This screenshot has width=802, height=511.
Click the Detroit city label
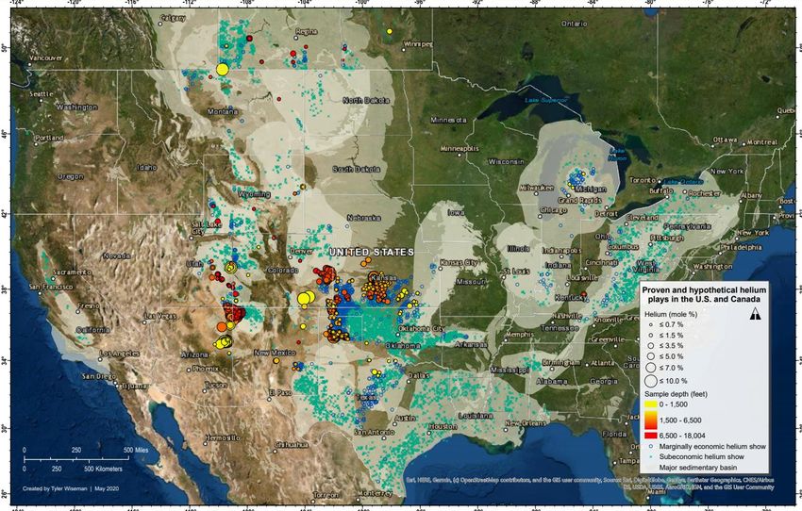[x=606, y=214]
